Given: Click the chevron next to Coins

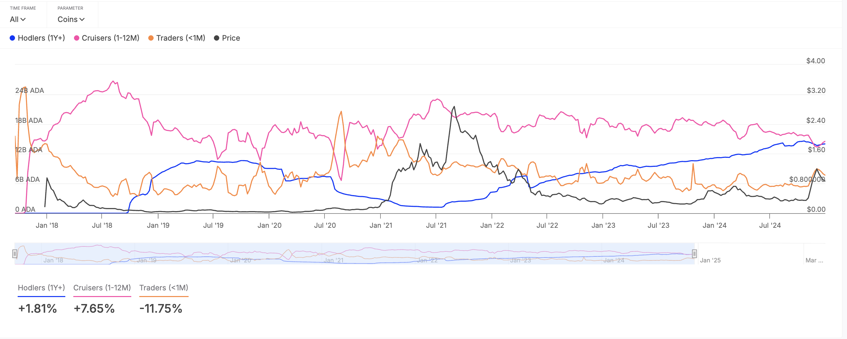Looking at the screenshot, I should [x=82, y=20].
